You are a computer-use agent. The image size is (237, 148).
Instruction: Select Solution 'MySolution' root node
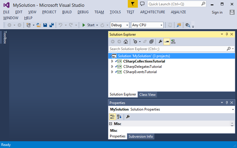click(x=171, y=56)
